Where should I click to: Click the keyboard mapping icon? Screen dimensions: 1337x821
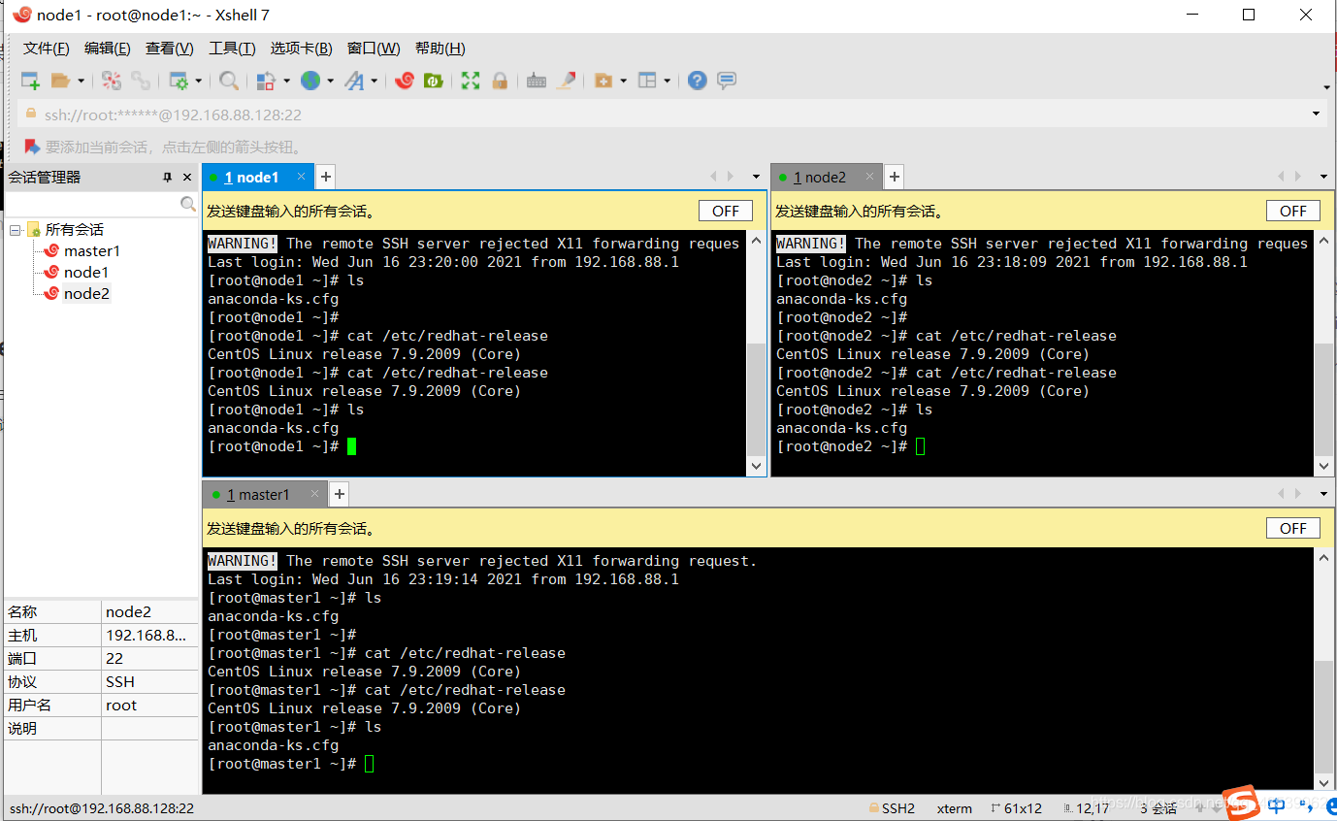click(537, 81)
